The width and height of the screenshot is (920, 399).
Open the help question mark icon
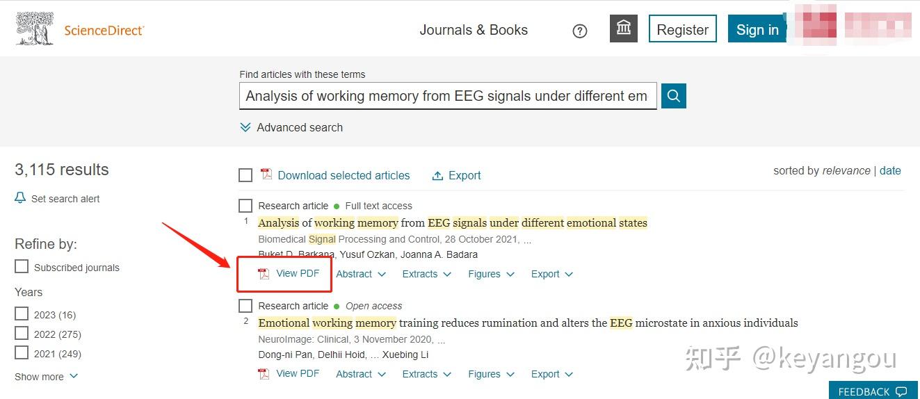[x=580, y=31]
